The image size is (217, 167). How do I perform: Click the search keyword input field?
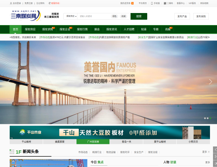pyautogui.click(x=93, y=16)
